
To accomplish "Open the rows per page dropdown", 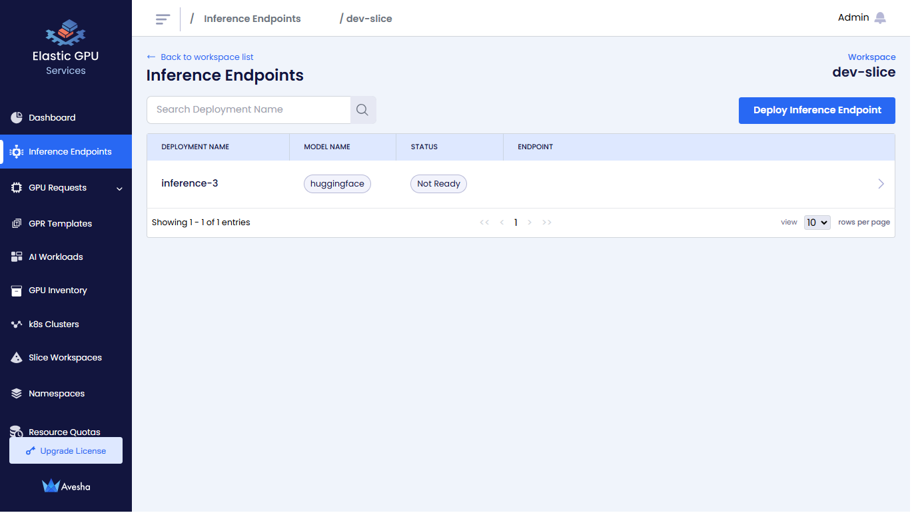I will click(x=817, y=223).
